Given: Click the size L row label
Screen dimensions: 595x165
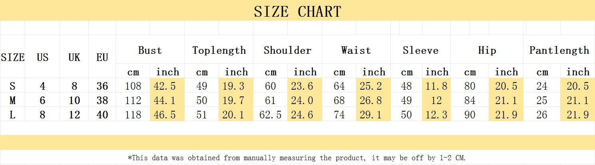Looking at the screenshot, I should 13,115.
